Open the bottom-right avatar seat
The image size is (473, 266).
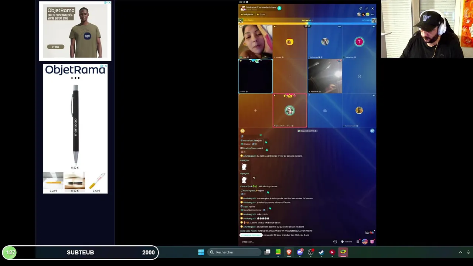359,110
